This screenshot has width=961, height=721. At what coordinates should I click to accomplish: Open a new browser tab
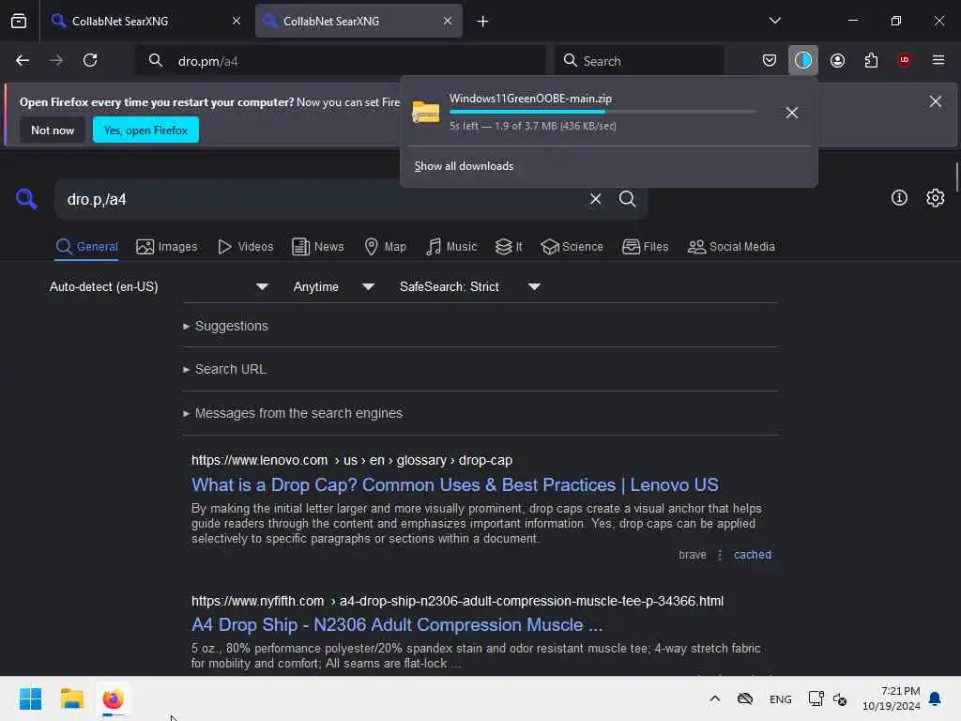482,22
